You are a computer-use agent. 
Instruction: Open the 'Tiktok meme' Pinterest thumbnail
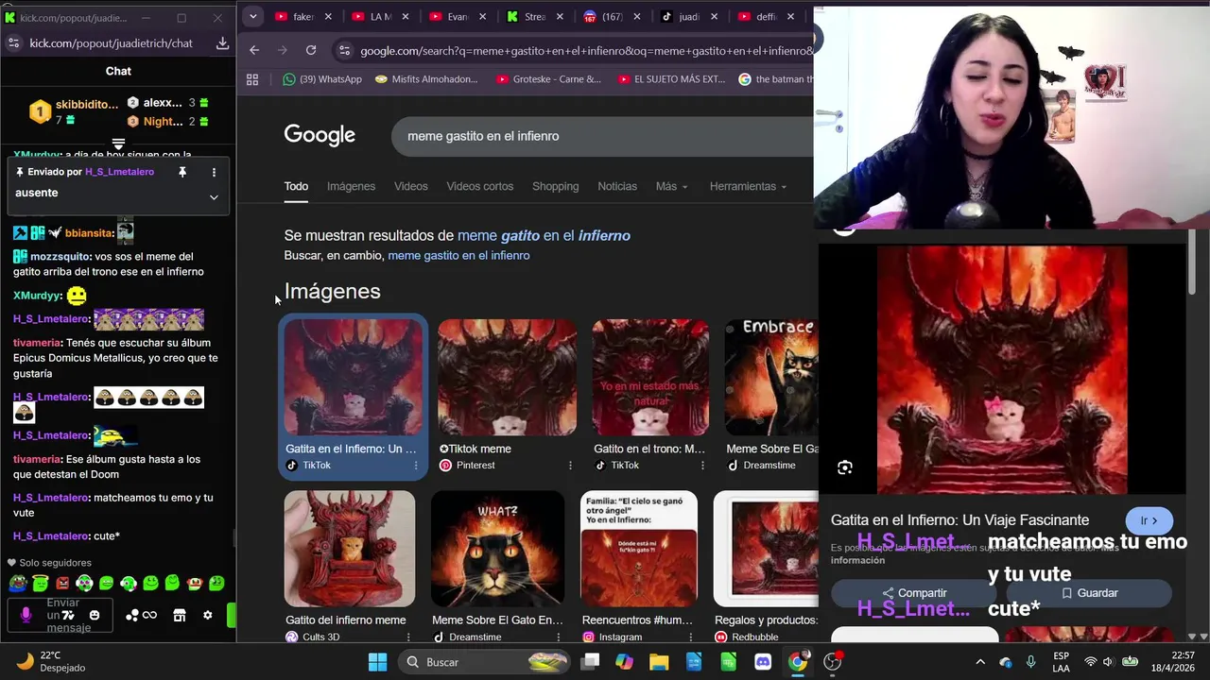pos(507,377)
